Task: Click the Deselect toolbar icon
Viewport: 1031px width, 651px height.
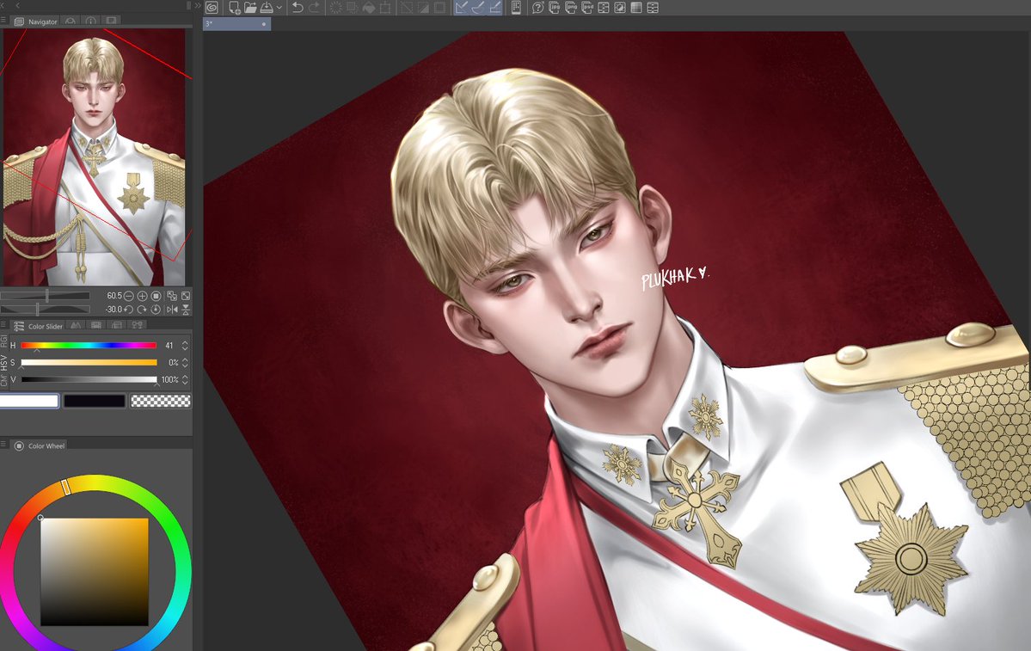Action: click(x=407, y=8)
